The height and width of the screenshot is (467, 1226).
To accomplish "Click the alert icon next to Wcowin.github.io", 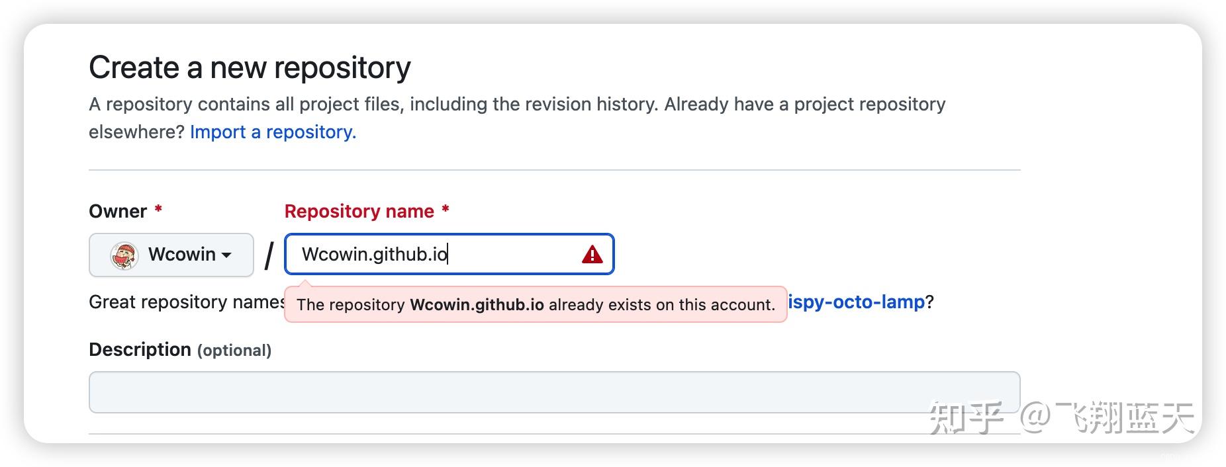I will [x=592, y=254].
